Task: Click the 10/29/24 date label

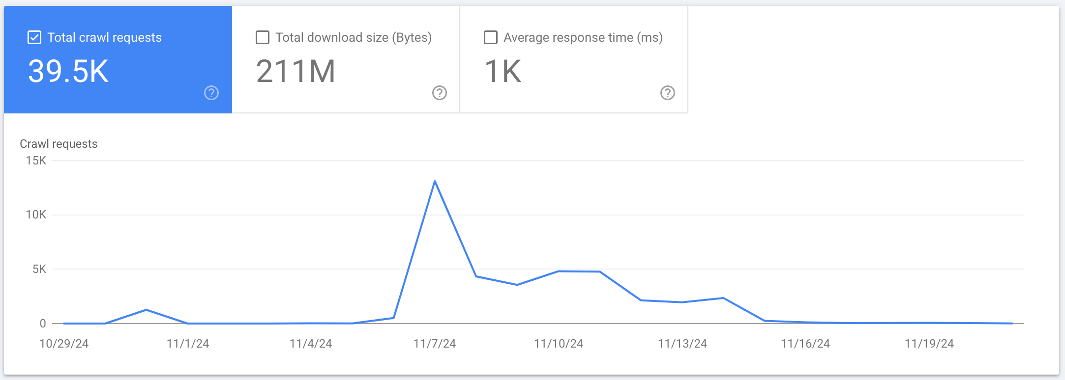Action: [x=64, y=344]
